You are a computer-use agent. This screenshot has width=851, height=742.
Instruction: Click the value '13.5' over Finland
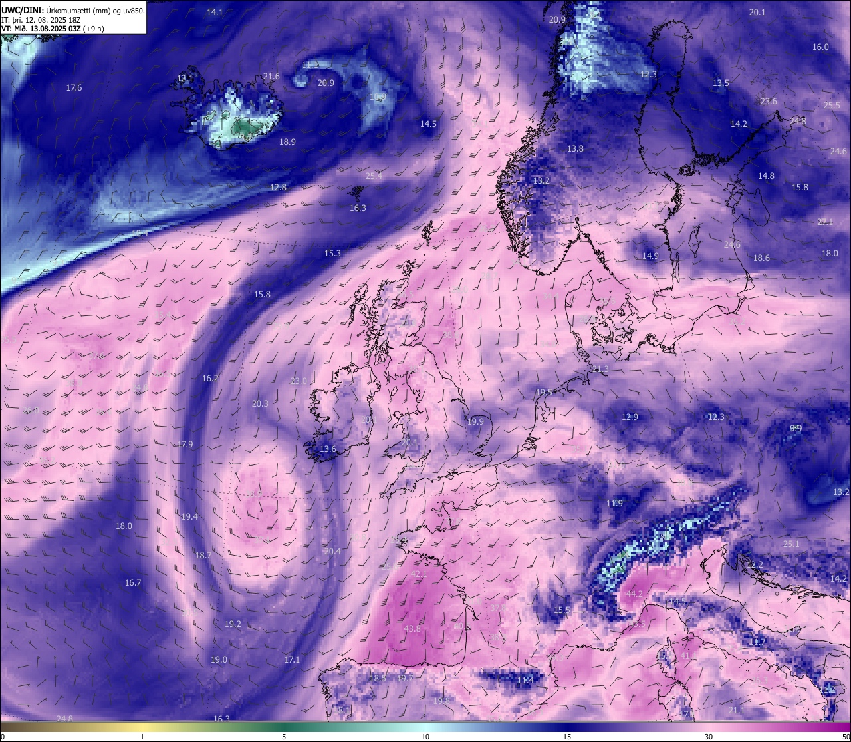point(721,83)
